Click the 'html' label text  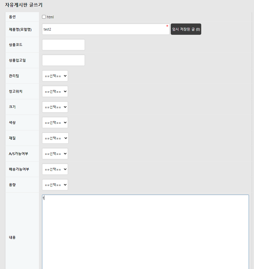(x=50, y=17)
